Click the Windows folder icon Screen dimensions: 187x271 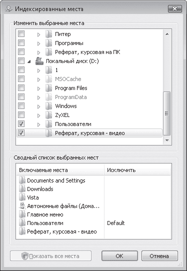(x=48, y=106)
